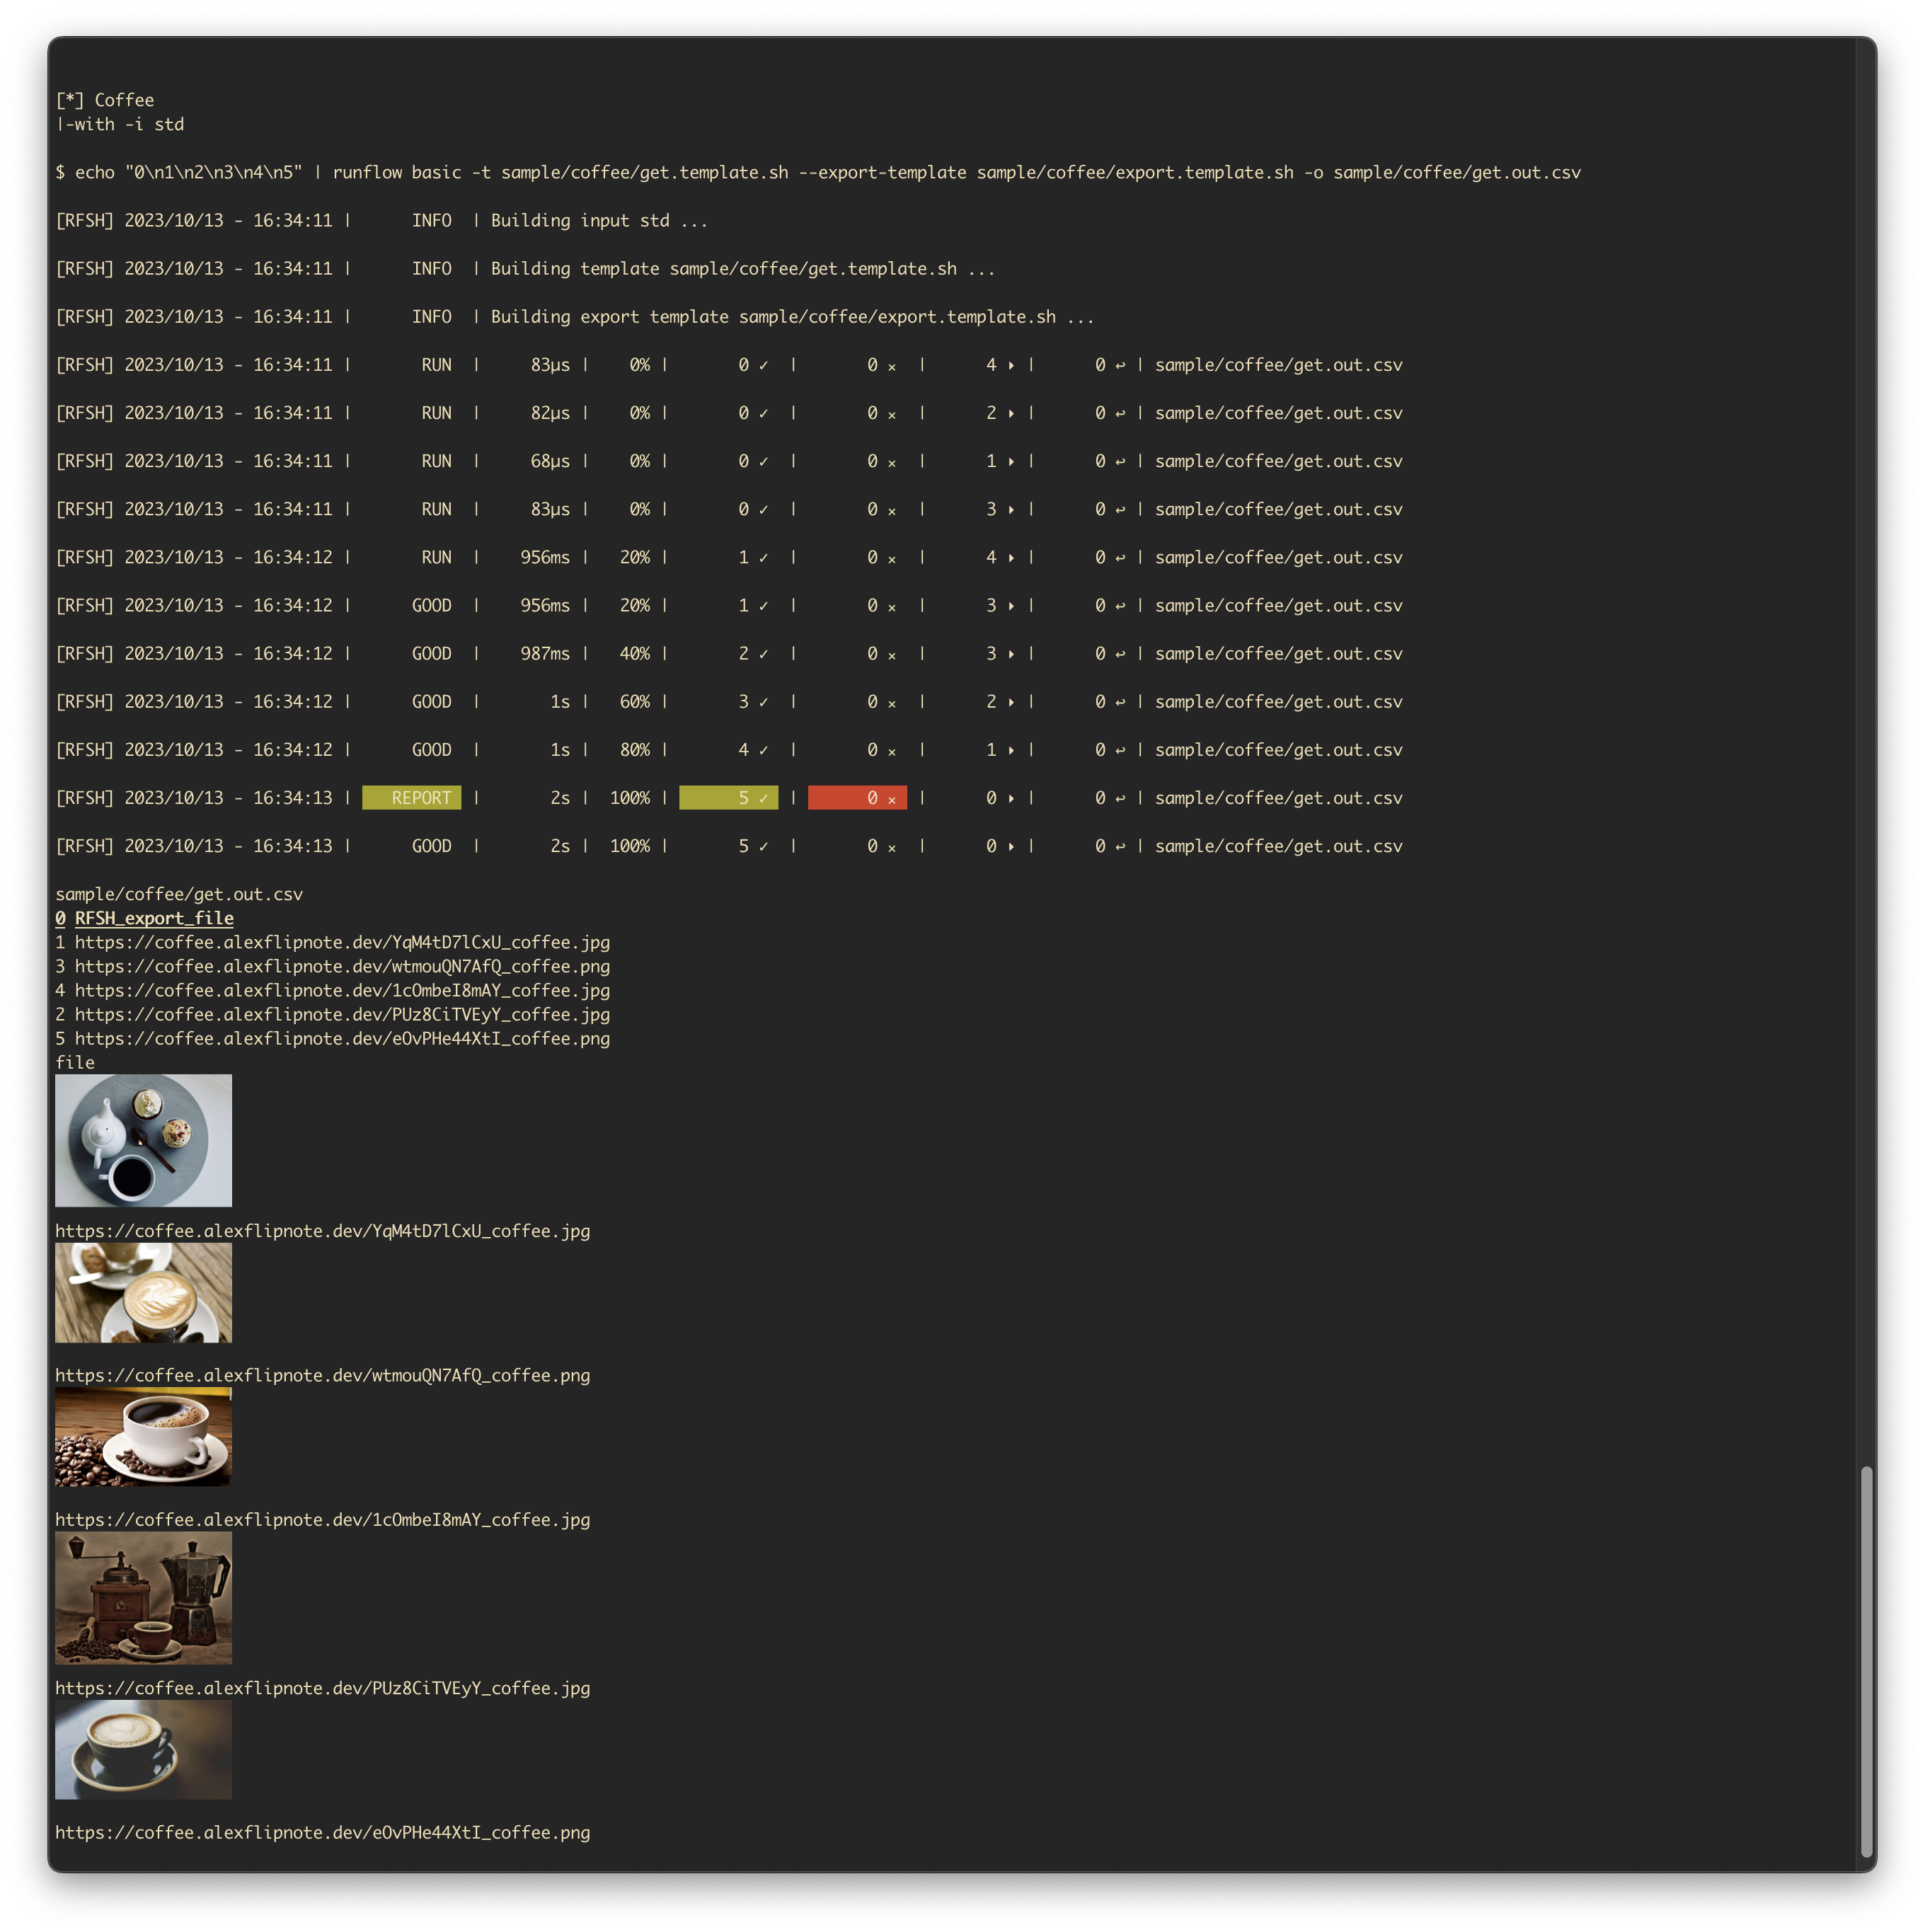This screenshot has width=1925, height=1932.
Task: Open the eOvPHe44XtI_coffee.png link at bottom
Action: tap(322, 1832)
